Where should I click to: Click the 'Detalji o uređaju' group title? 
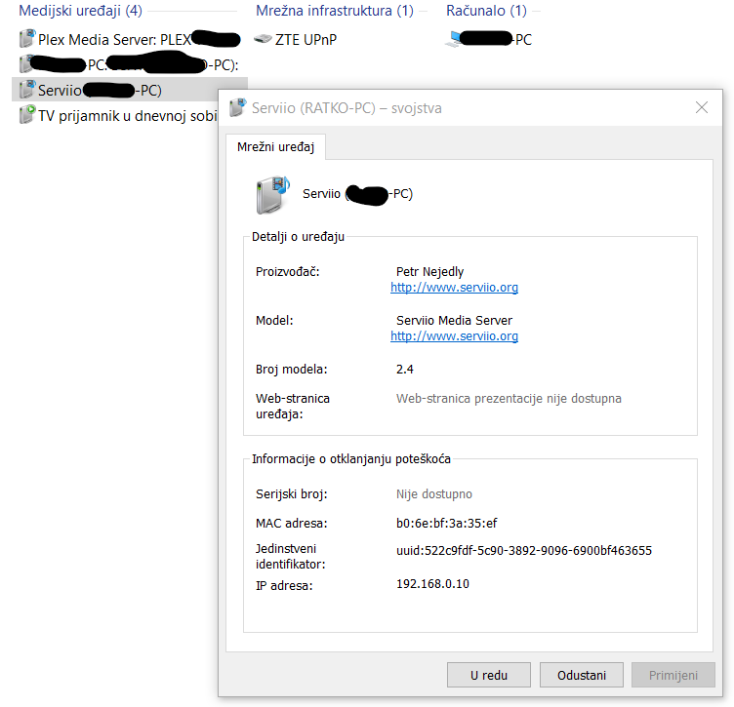tap(298, 237)
